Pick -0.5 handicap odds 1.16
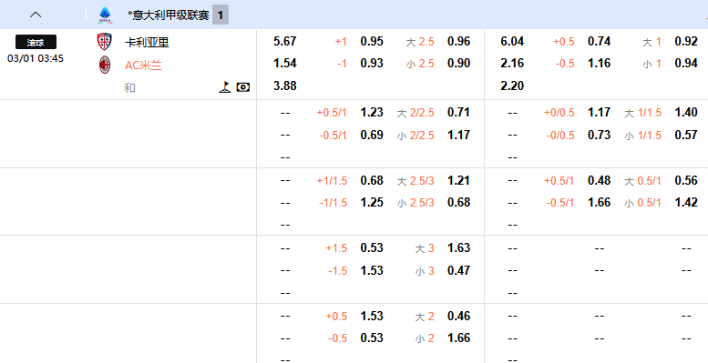The width and height of the screenshot is (708, 363). [600, 64]
